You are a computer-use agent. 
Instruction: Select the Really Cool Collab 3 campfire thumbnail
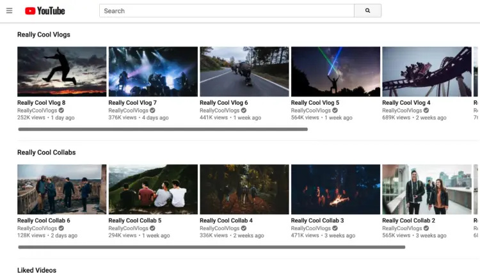[335, 189]
